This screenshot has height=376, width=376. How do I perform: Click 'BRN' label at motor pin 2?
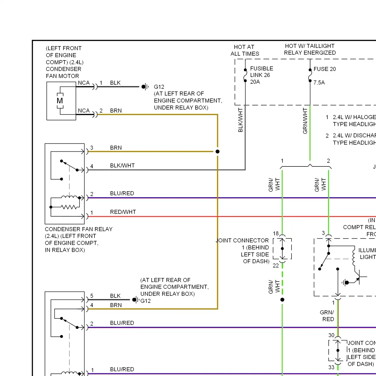(x=116, y=111)
